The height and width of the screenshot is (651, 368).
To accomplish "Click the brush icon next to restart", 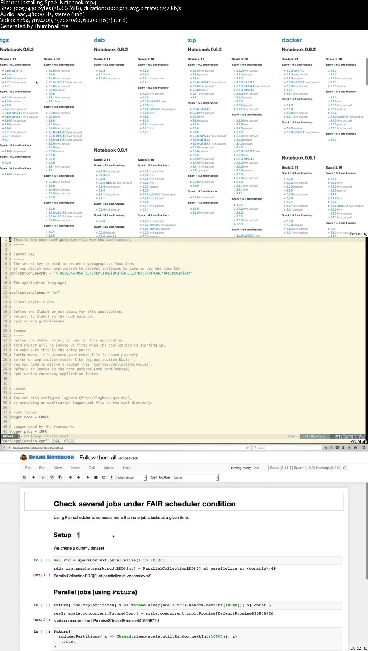I will 111,477.
